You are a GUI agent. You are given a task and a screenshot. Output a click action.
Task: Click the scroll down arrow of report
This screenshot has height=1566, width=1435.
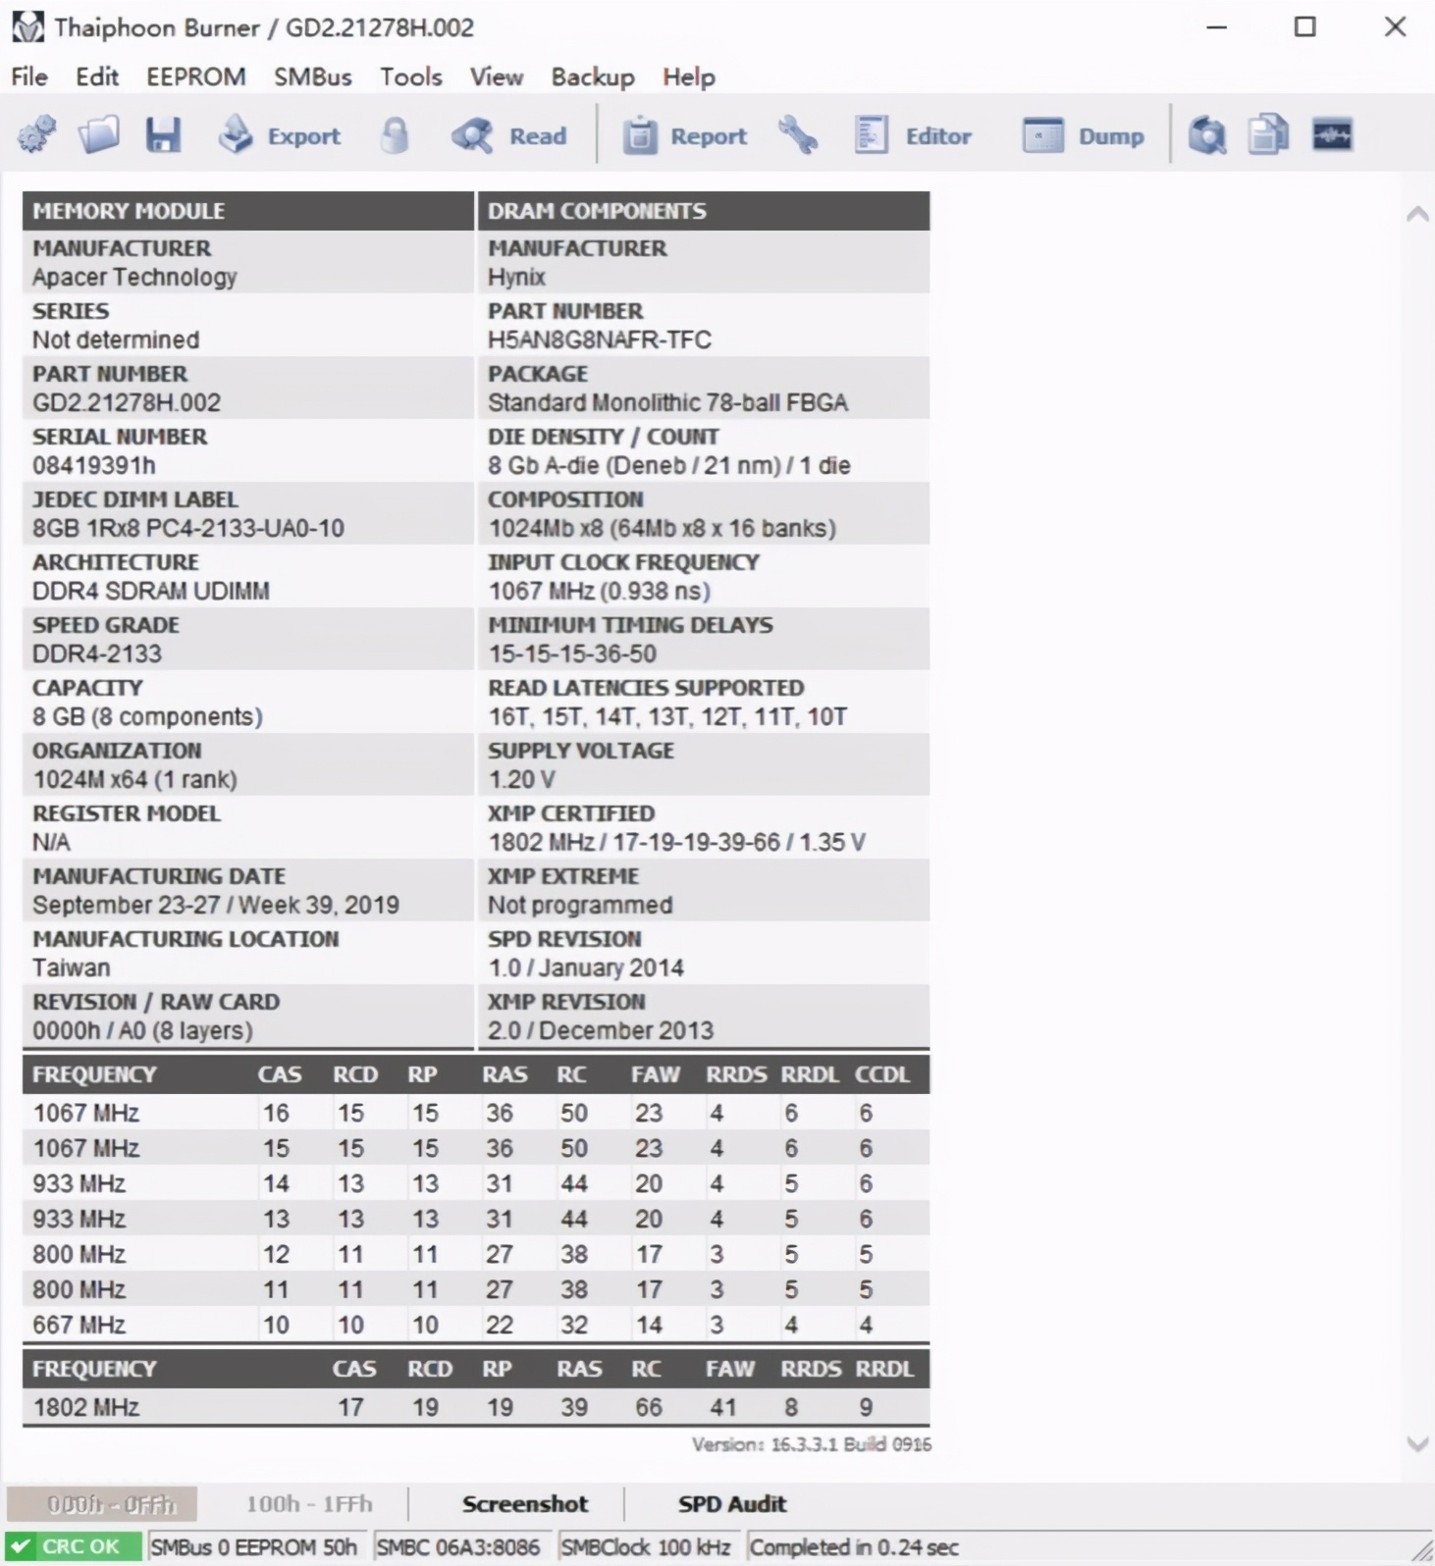(x=1417, y=1443)
